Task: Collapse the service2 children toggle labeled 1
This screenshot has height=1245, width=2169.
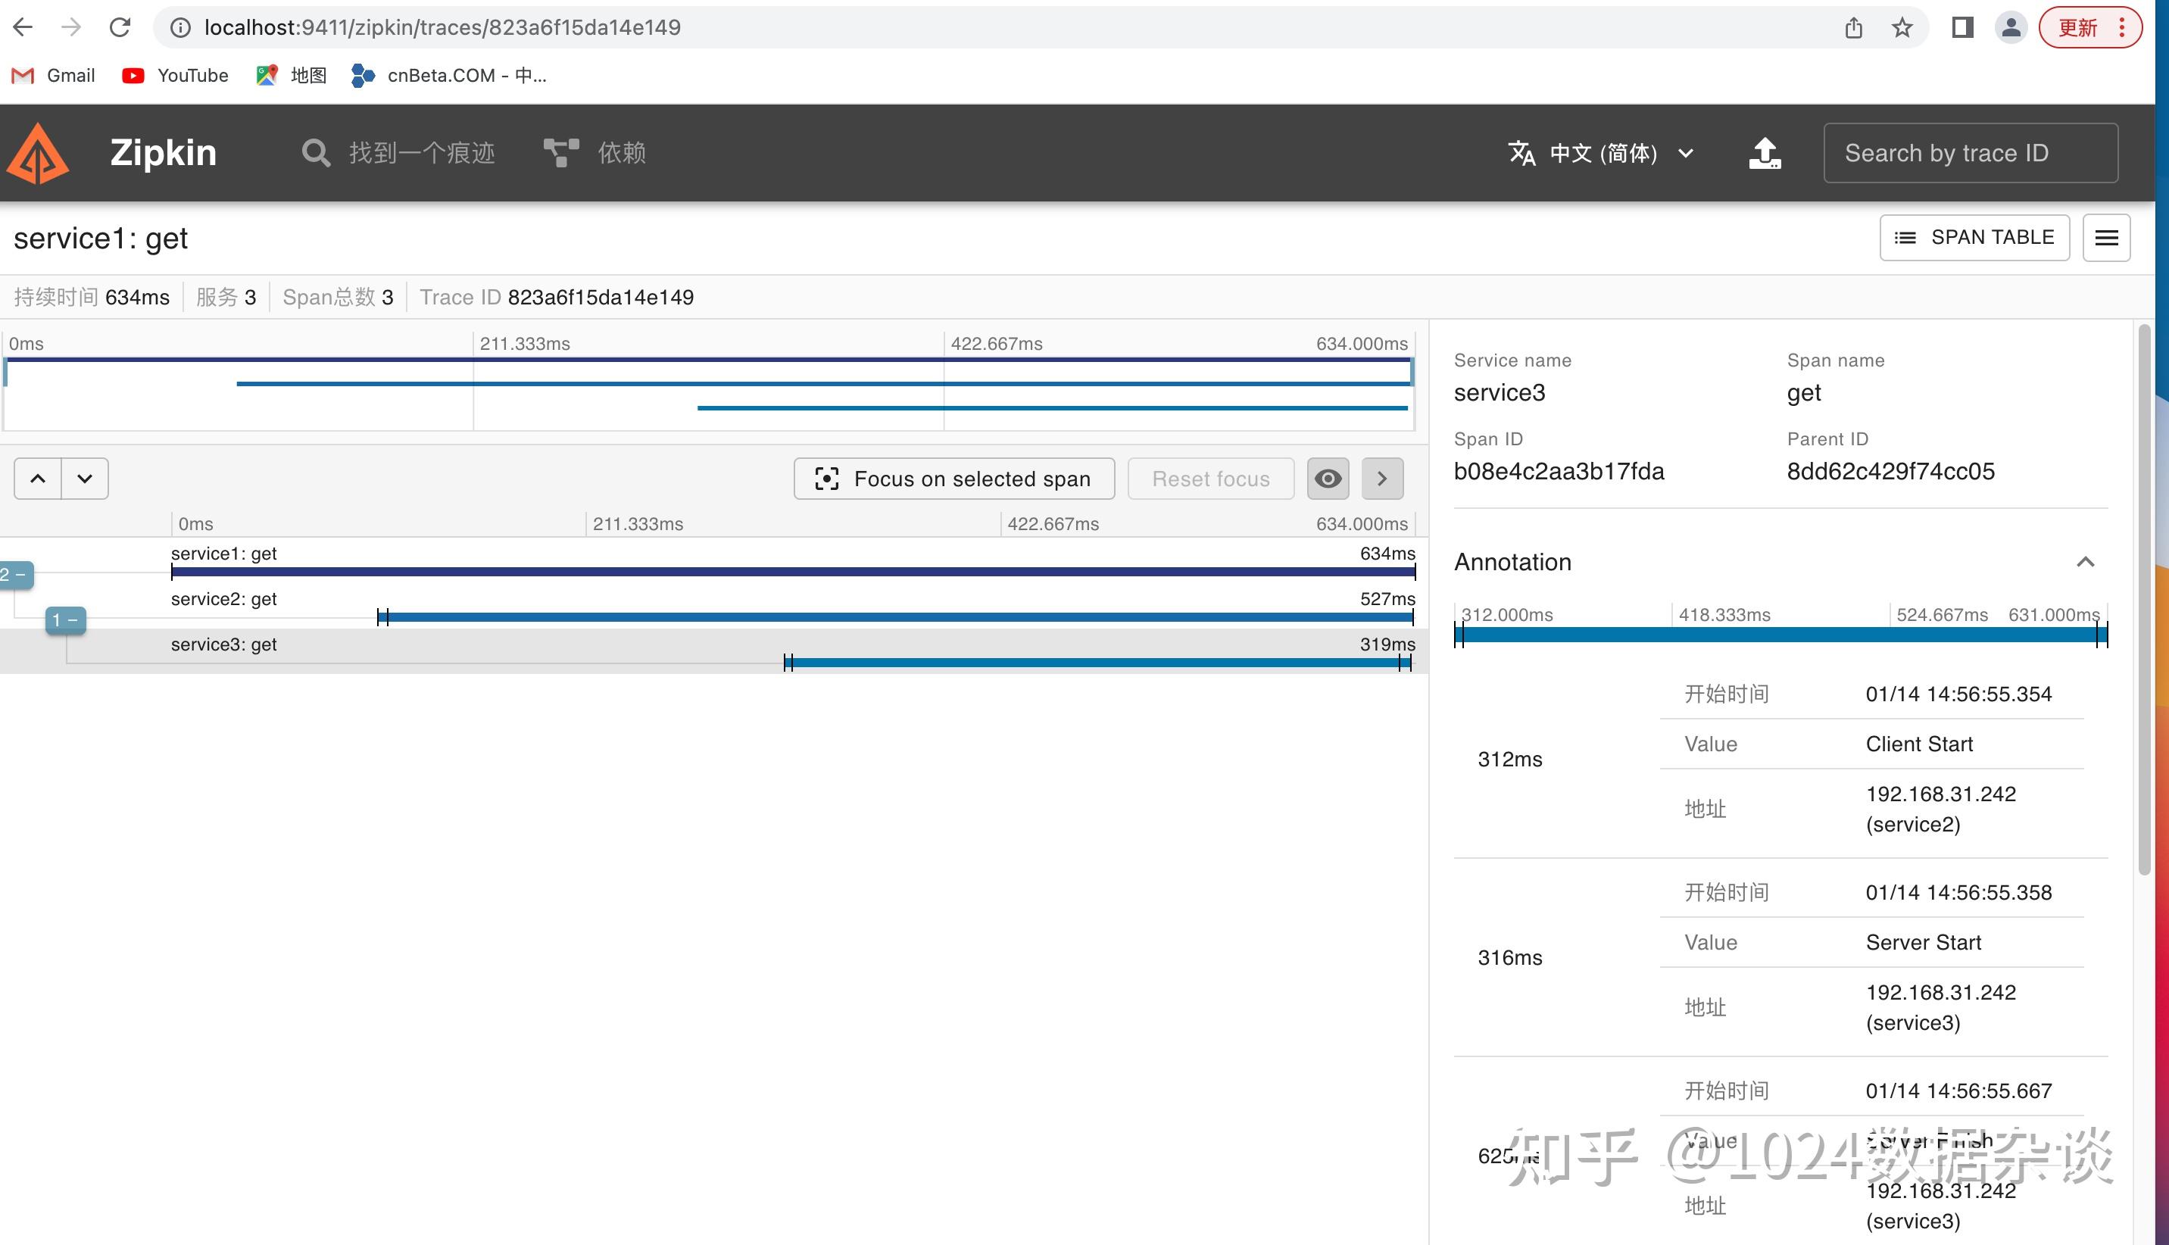Action: 65,620
